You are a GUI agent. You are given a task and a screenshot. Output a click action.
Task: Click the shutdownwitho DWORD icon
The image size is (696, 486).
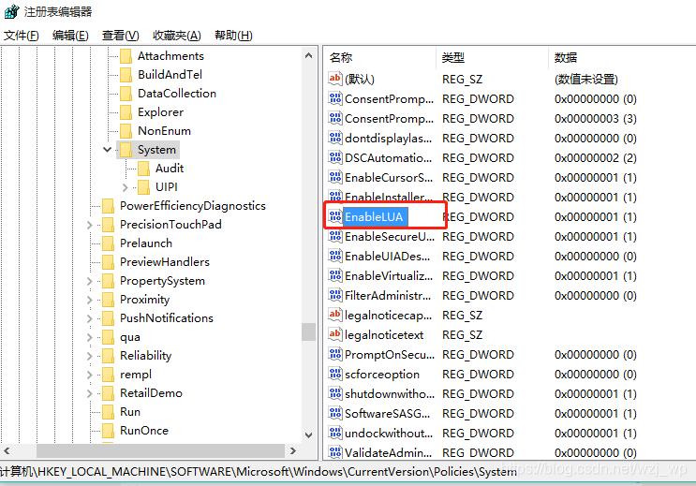335,393
